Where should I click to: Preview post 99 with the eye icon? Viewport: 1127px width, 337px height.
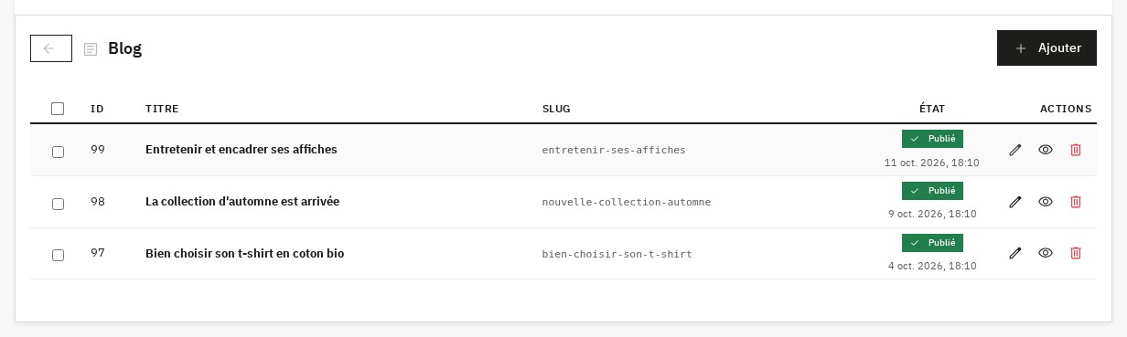1046,150
